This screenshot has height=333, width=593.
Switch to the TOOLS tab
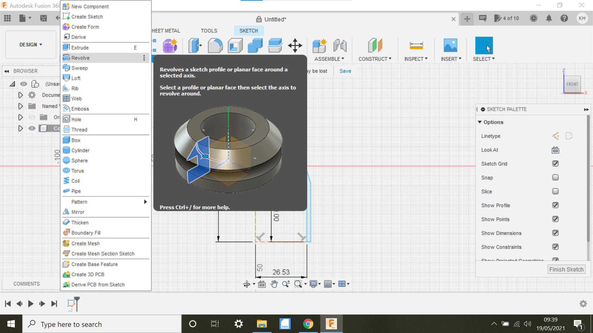(209, 31)
